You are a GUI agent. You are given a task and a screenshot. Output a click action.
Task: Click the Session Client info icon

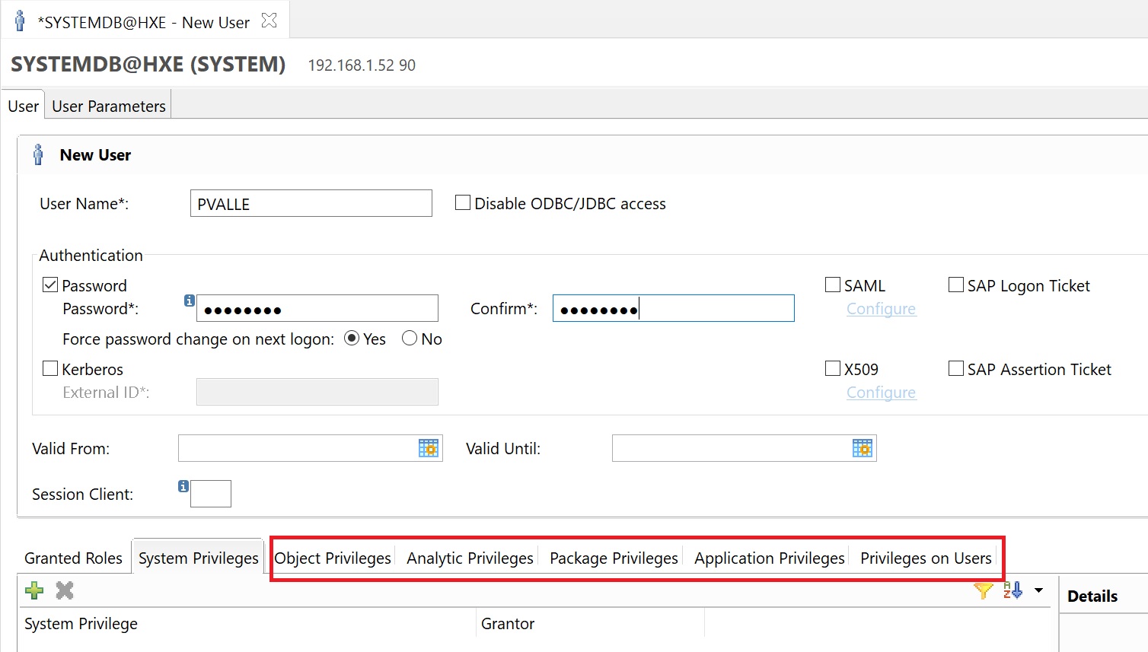pyautogui.click(x=183, y=486)
